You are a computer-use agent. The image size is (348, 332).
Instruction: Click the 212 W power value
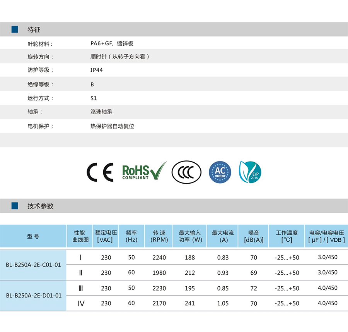tap(190, 273)
